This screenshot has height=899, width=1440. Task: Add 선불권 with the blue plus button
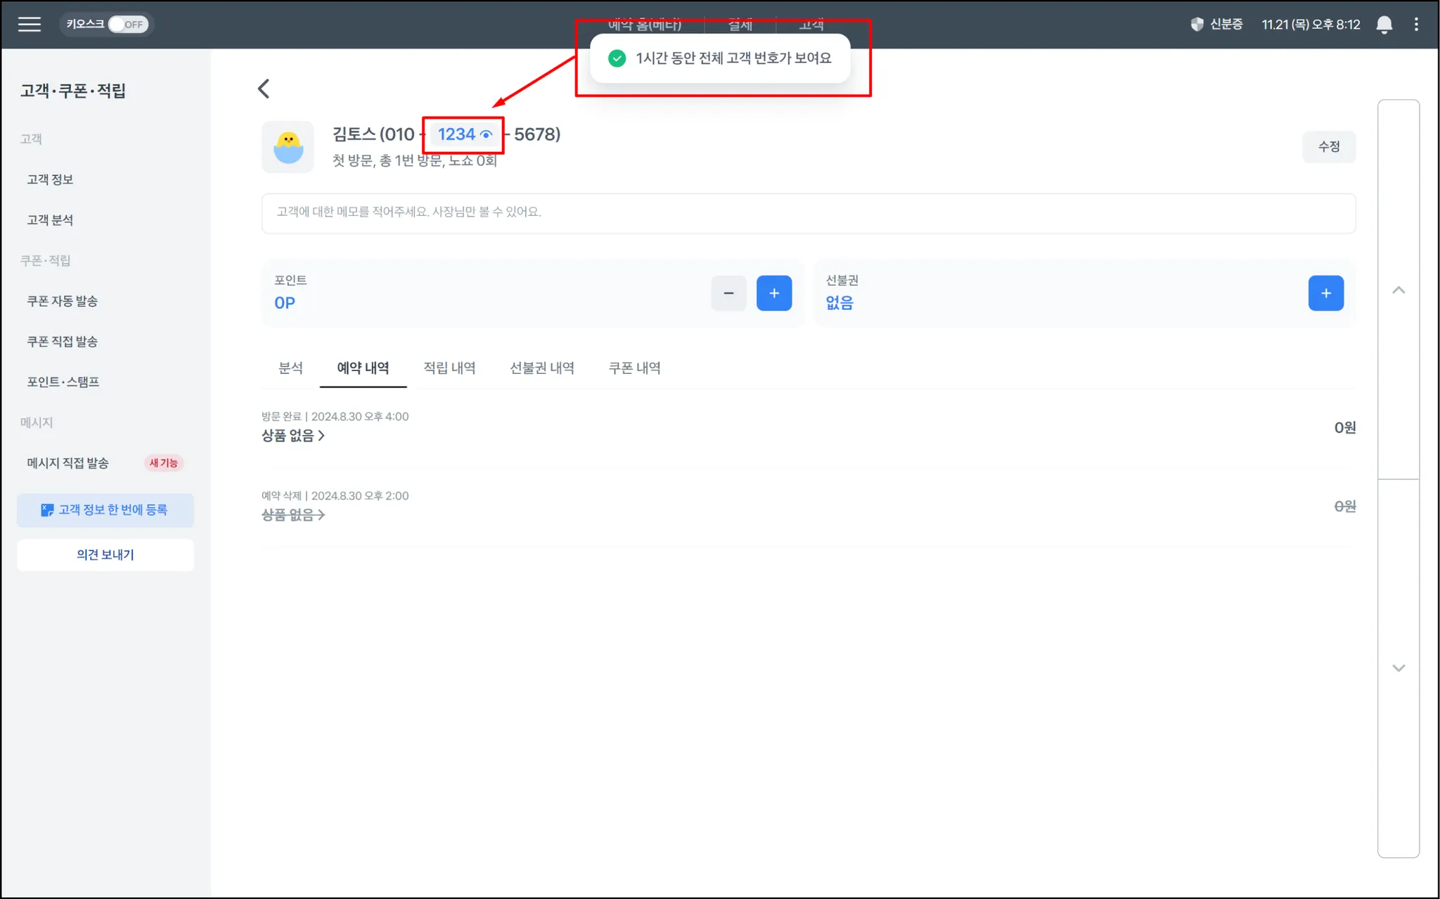tap(1325, 293)
